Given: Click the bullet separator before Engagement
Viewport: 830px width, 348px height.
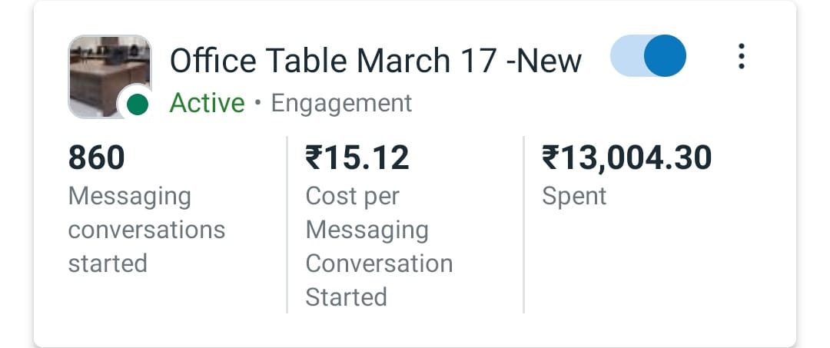Looking at the screenshot, I should click(x=258, y=103).
